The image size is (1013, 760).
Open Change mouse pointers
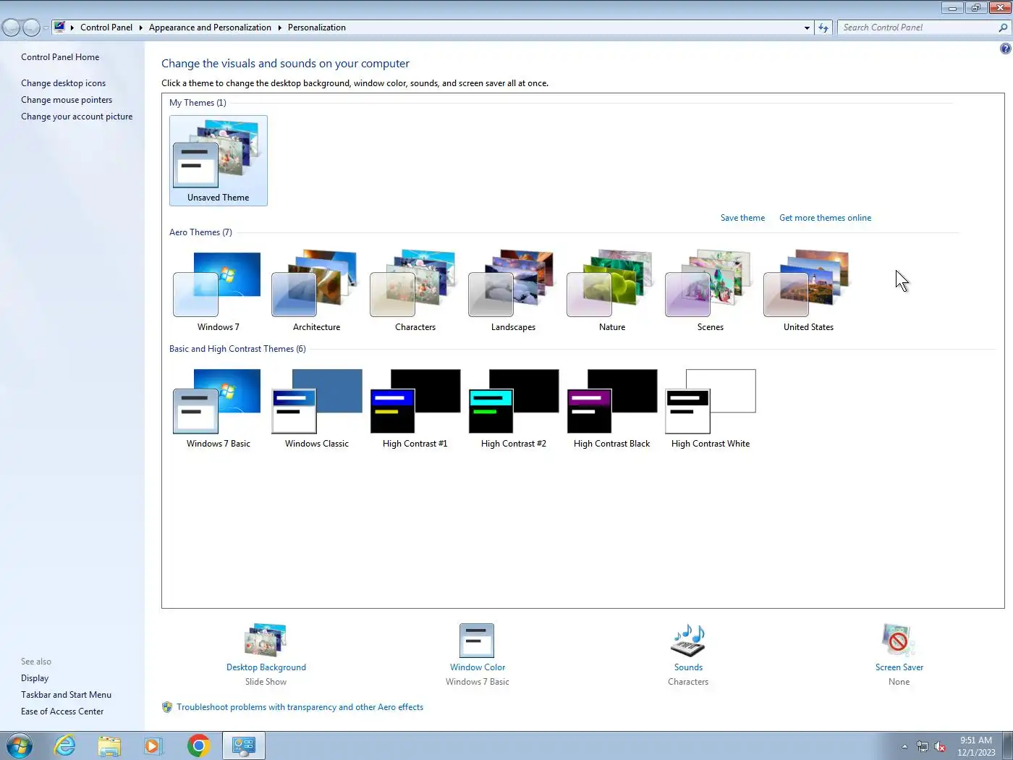click(x=67, y=100)
